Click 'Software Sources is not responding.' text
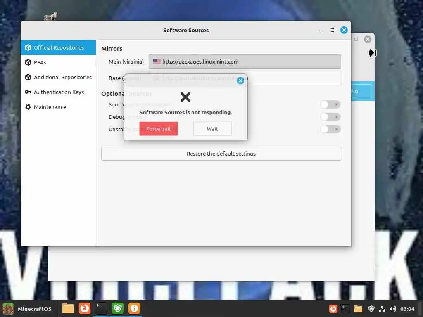This screenshot has width=423, height=317. coord(185,112)
